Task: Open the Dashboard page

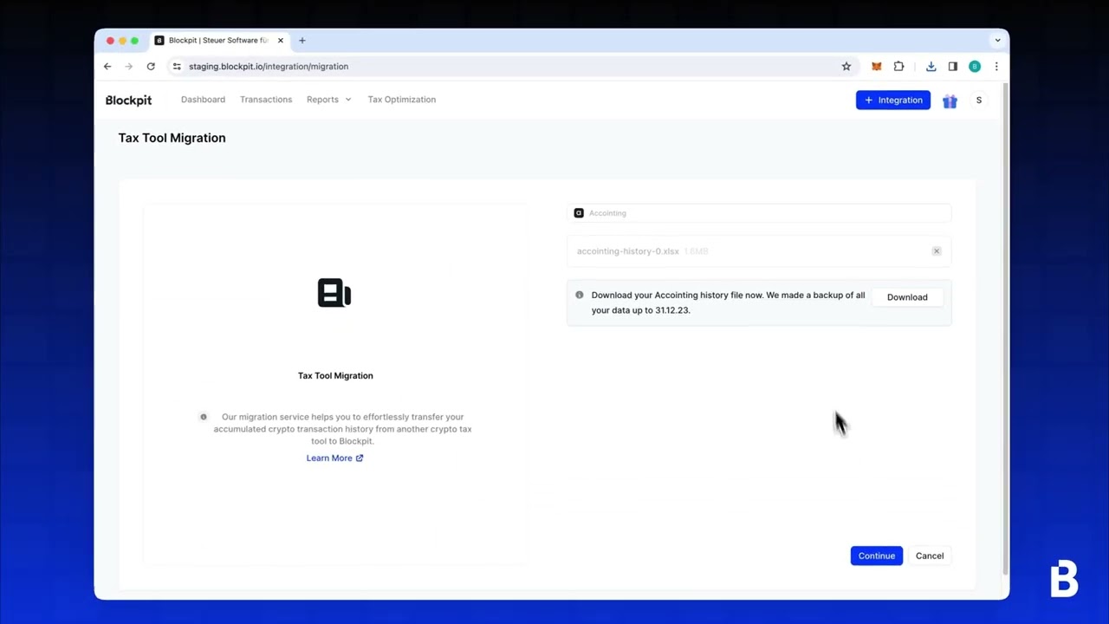Action: point(203,100)
